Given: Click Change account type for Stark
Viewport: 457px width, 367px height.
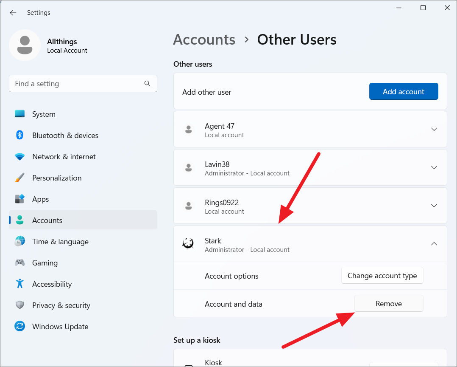Looking at the screenshot, I should (382, 275).
